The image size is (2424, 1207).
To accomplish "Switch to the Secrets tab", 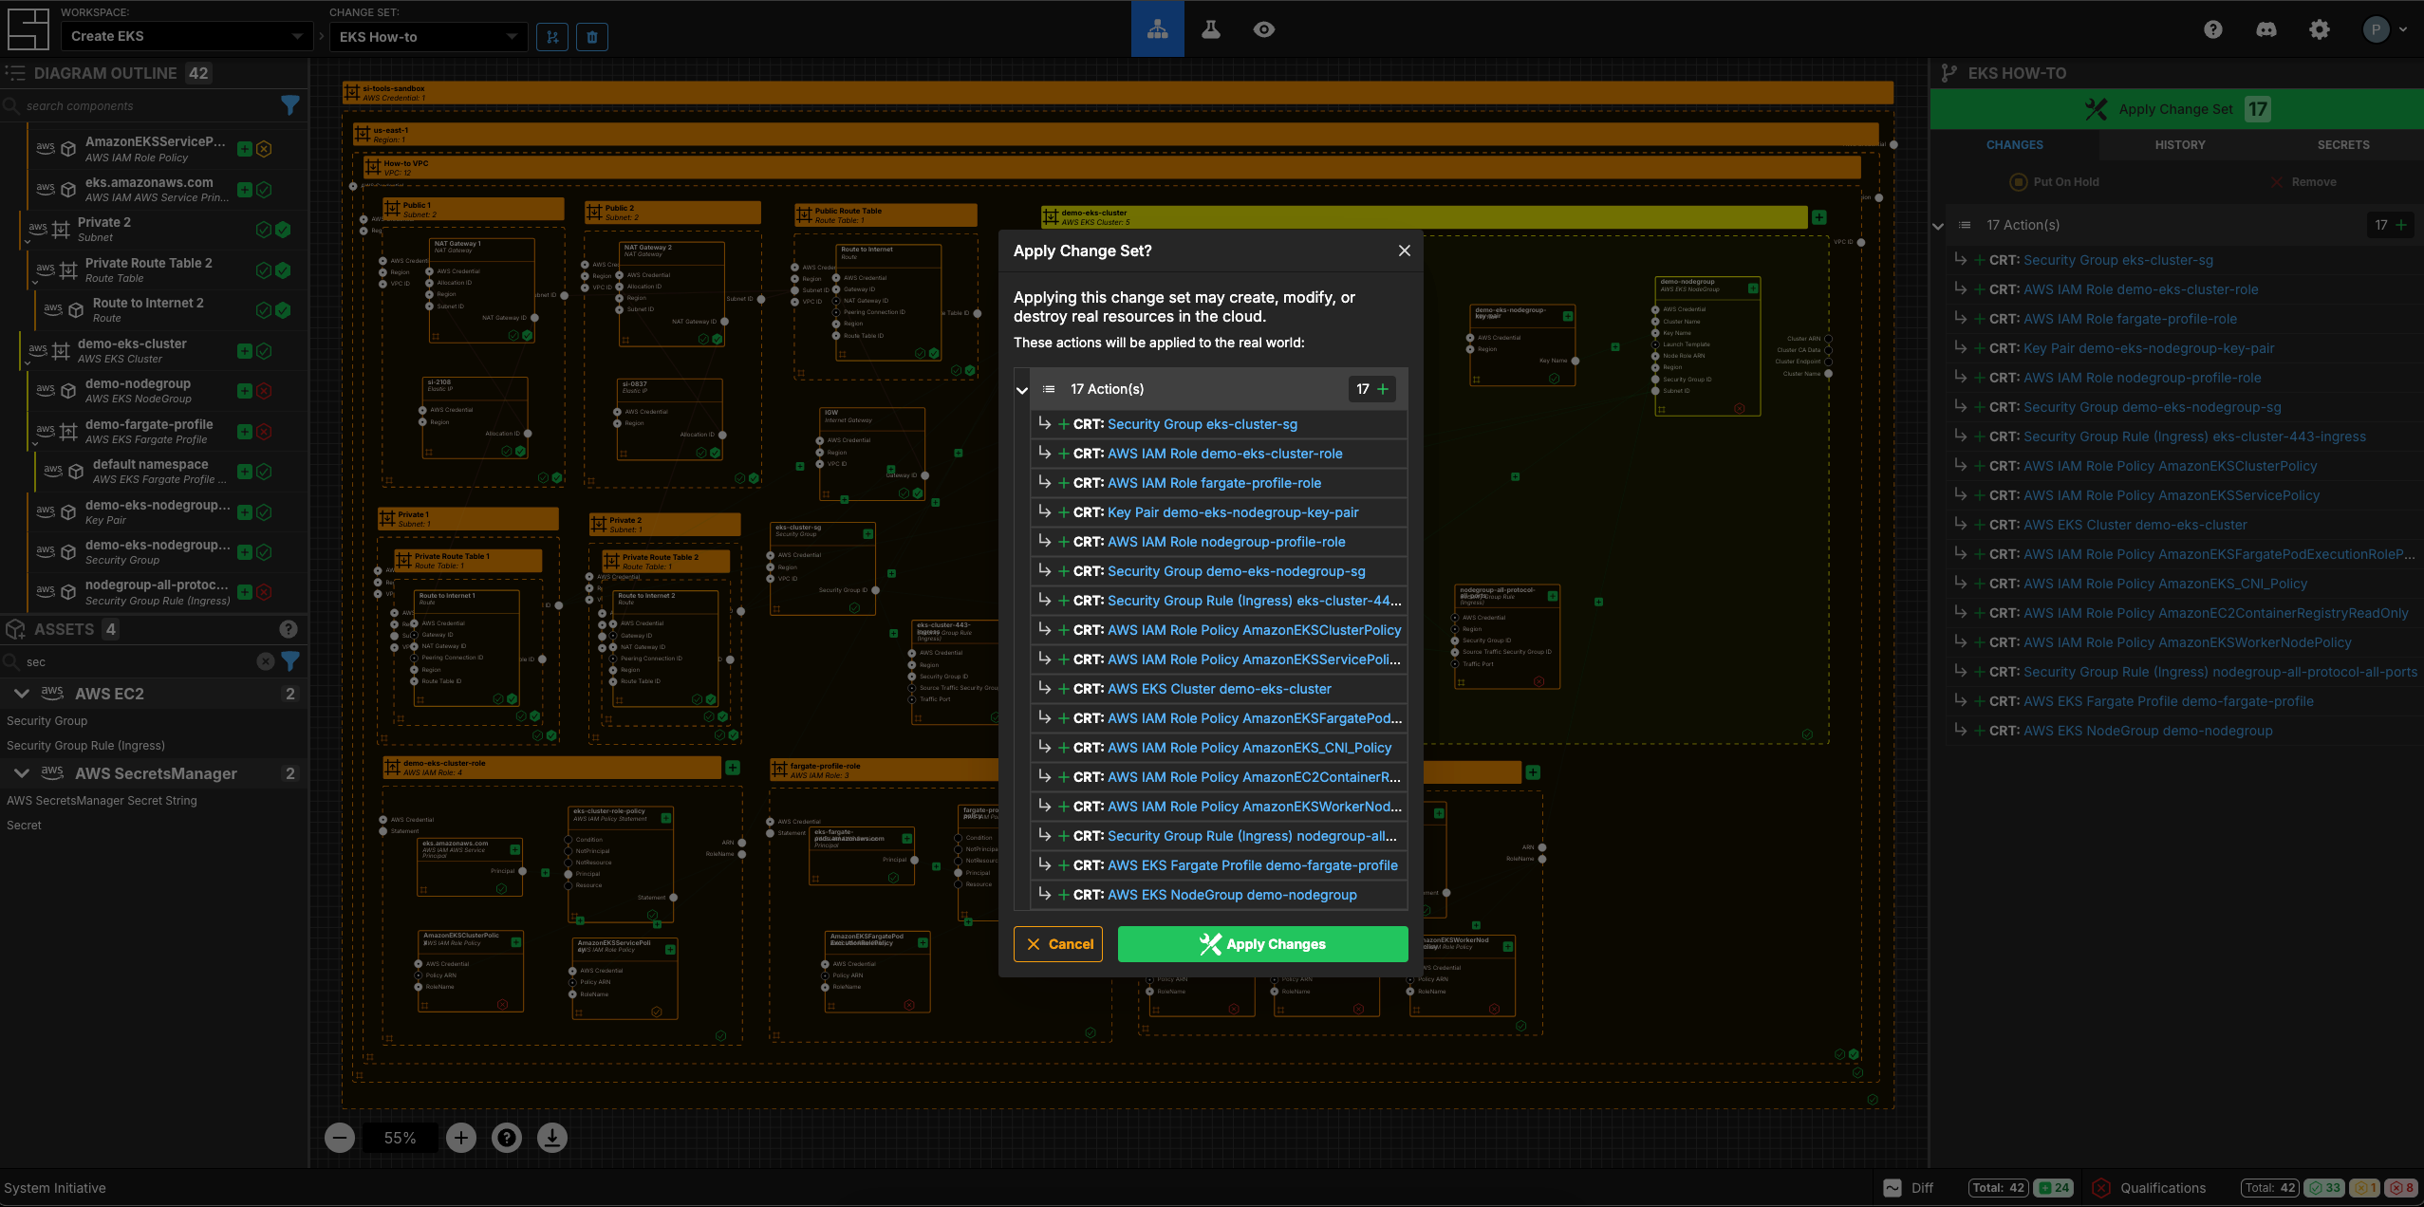I will click(x=2343, y=145).
